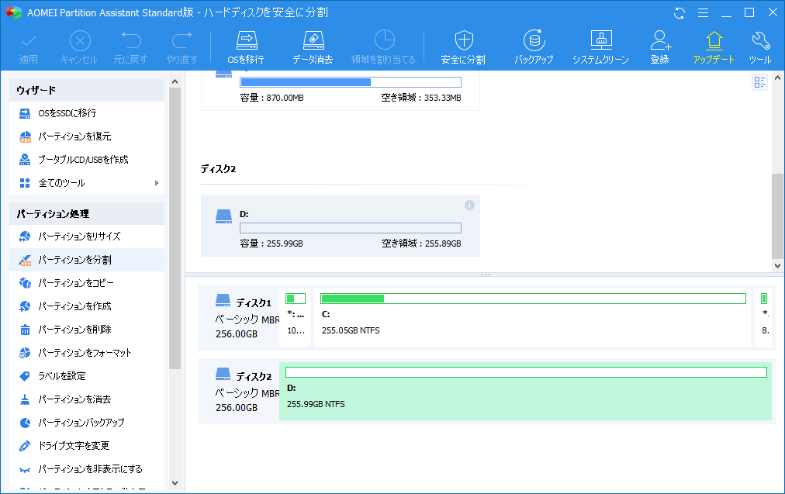Select OSをSSDに移行 wizard
Viewport: 785px width, 494px height.
pyautogui.click(x=87, y=113)
